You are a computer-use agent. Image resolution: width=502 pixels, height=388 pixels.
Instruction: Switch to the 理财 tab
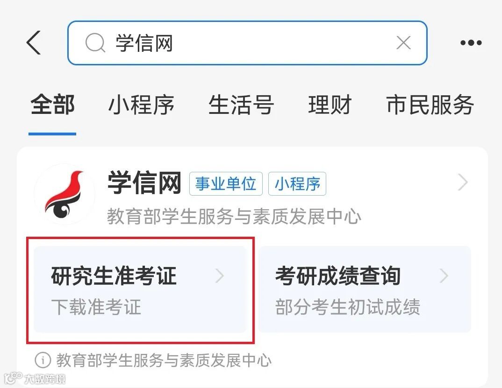(x=330, y=105)
